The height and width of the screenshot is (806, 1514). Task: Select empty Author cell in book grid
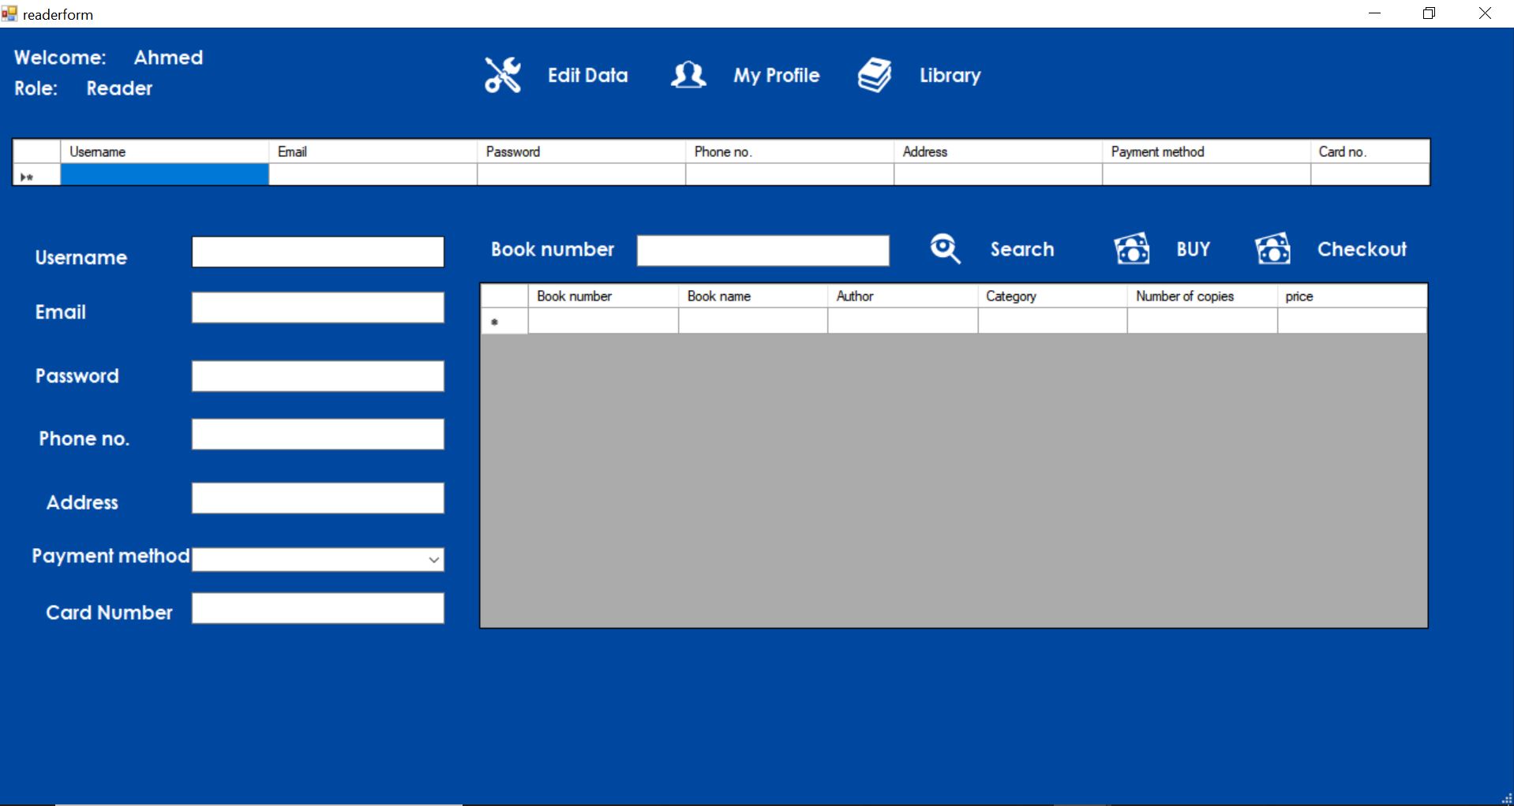(903, 320)
